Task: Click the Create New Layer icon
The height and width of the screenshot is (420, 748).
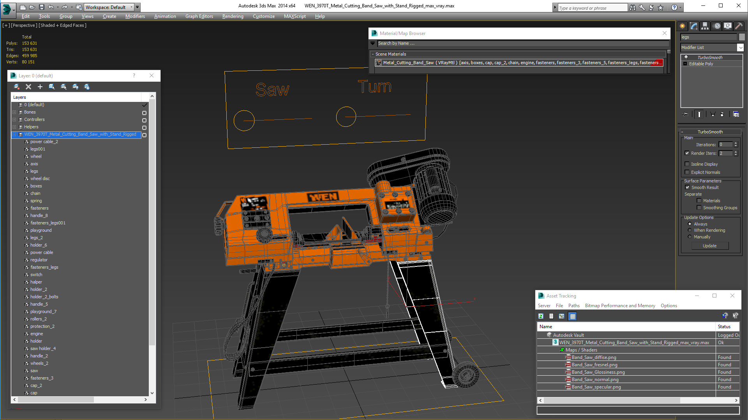Action: [17, 87]
